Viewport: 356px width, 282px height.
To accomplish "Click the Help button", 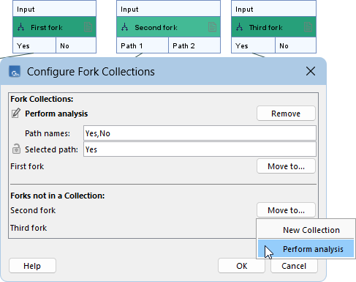I will point(32,266).
